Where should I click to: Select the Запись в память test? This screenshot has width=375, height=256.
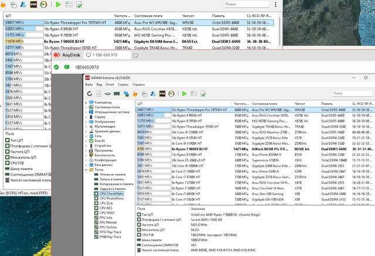[x=112, y=179]
